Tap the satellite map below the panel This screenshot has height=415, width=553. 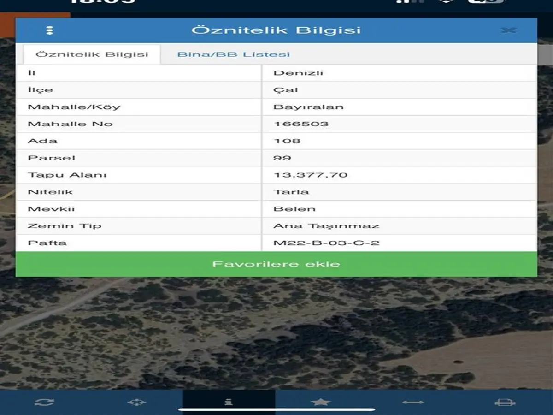coord(276,332)
